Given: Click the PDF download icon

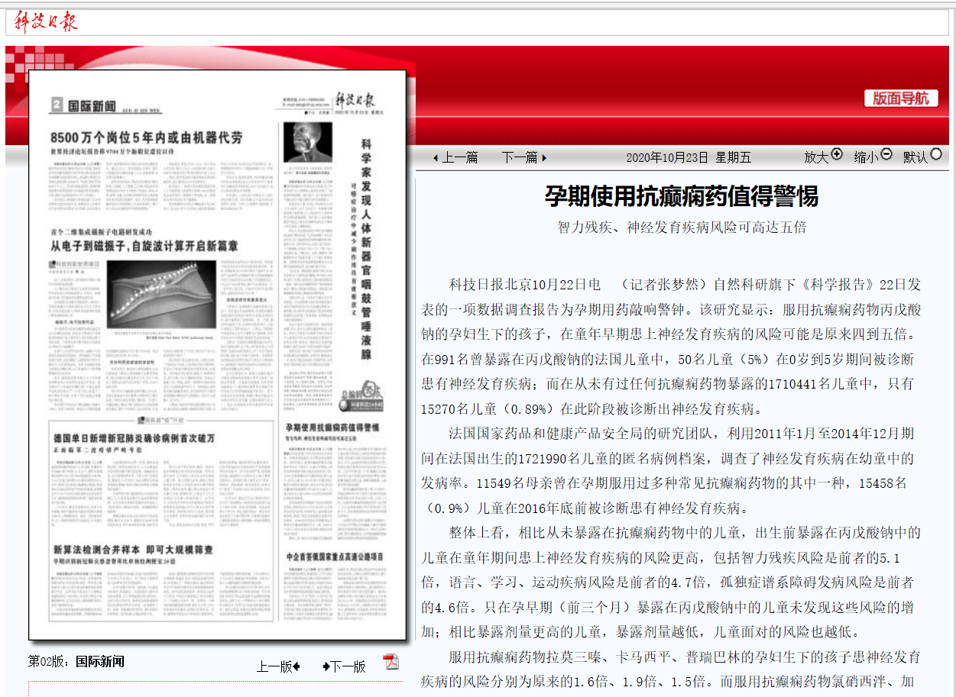Looking at the screenshot, I should [391, 662].
